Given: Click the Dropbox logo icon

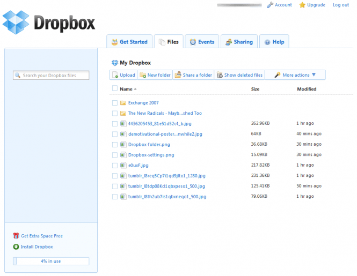Looking at the screenshot, I should tap(16, 23).
